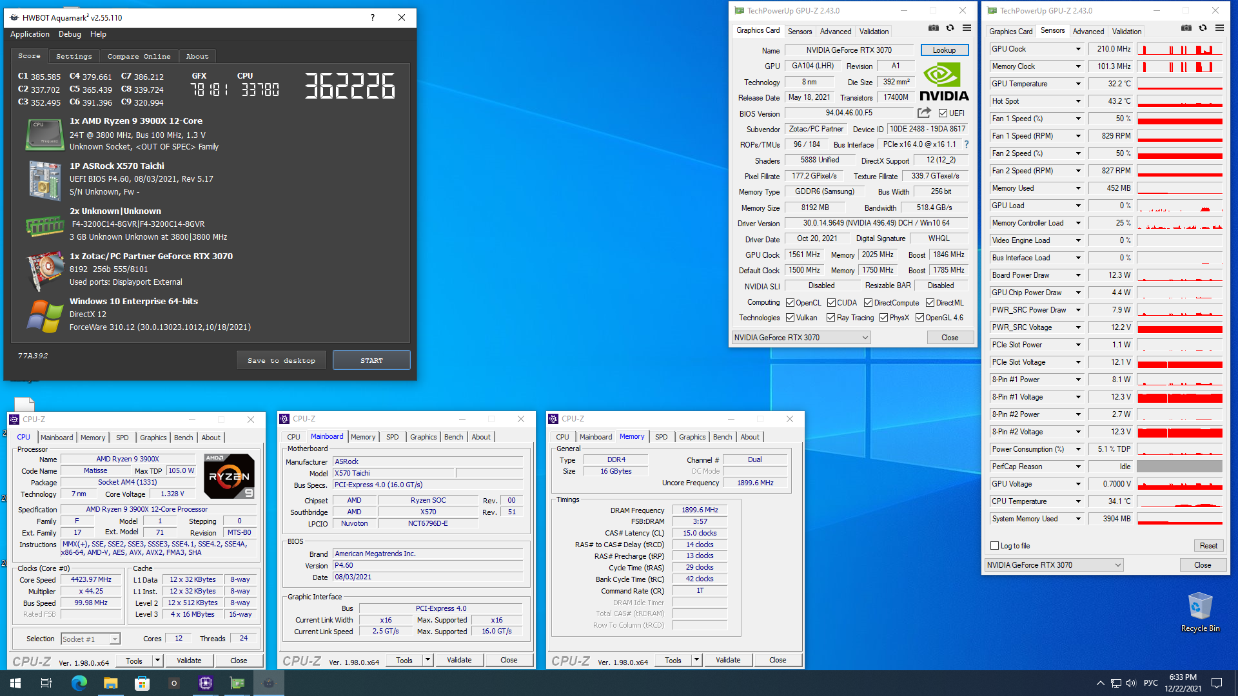This screenshot has width=1238, height=696.
Task: Click the refresh icon in GPU-Z Graphics Card window
Action: [950, 28]
